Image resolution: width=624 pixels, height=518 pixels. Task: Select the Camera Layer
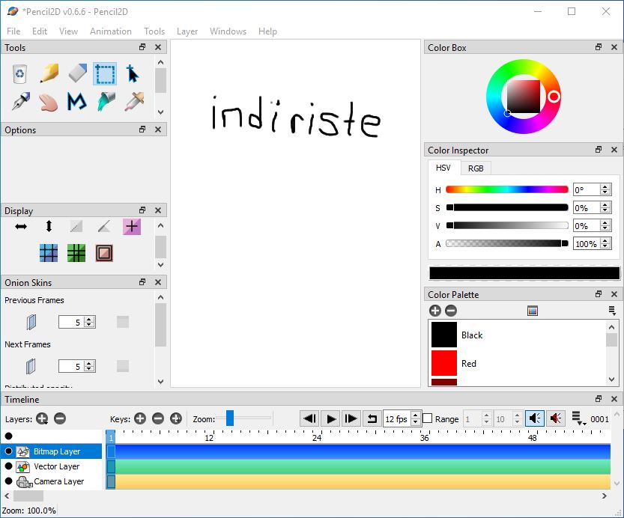click(58, 481)
